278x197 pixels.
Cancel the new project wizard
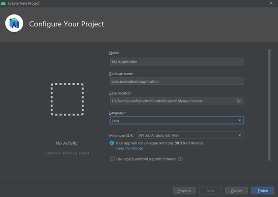(x=236, y=191)
